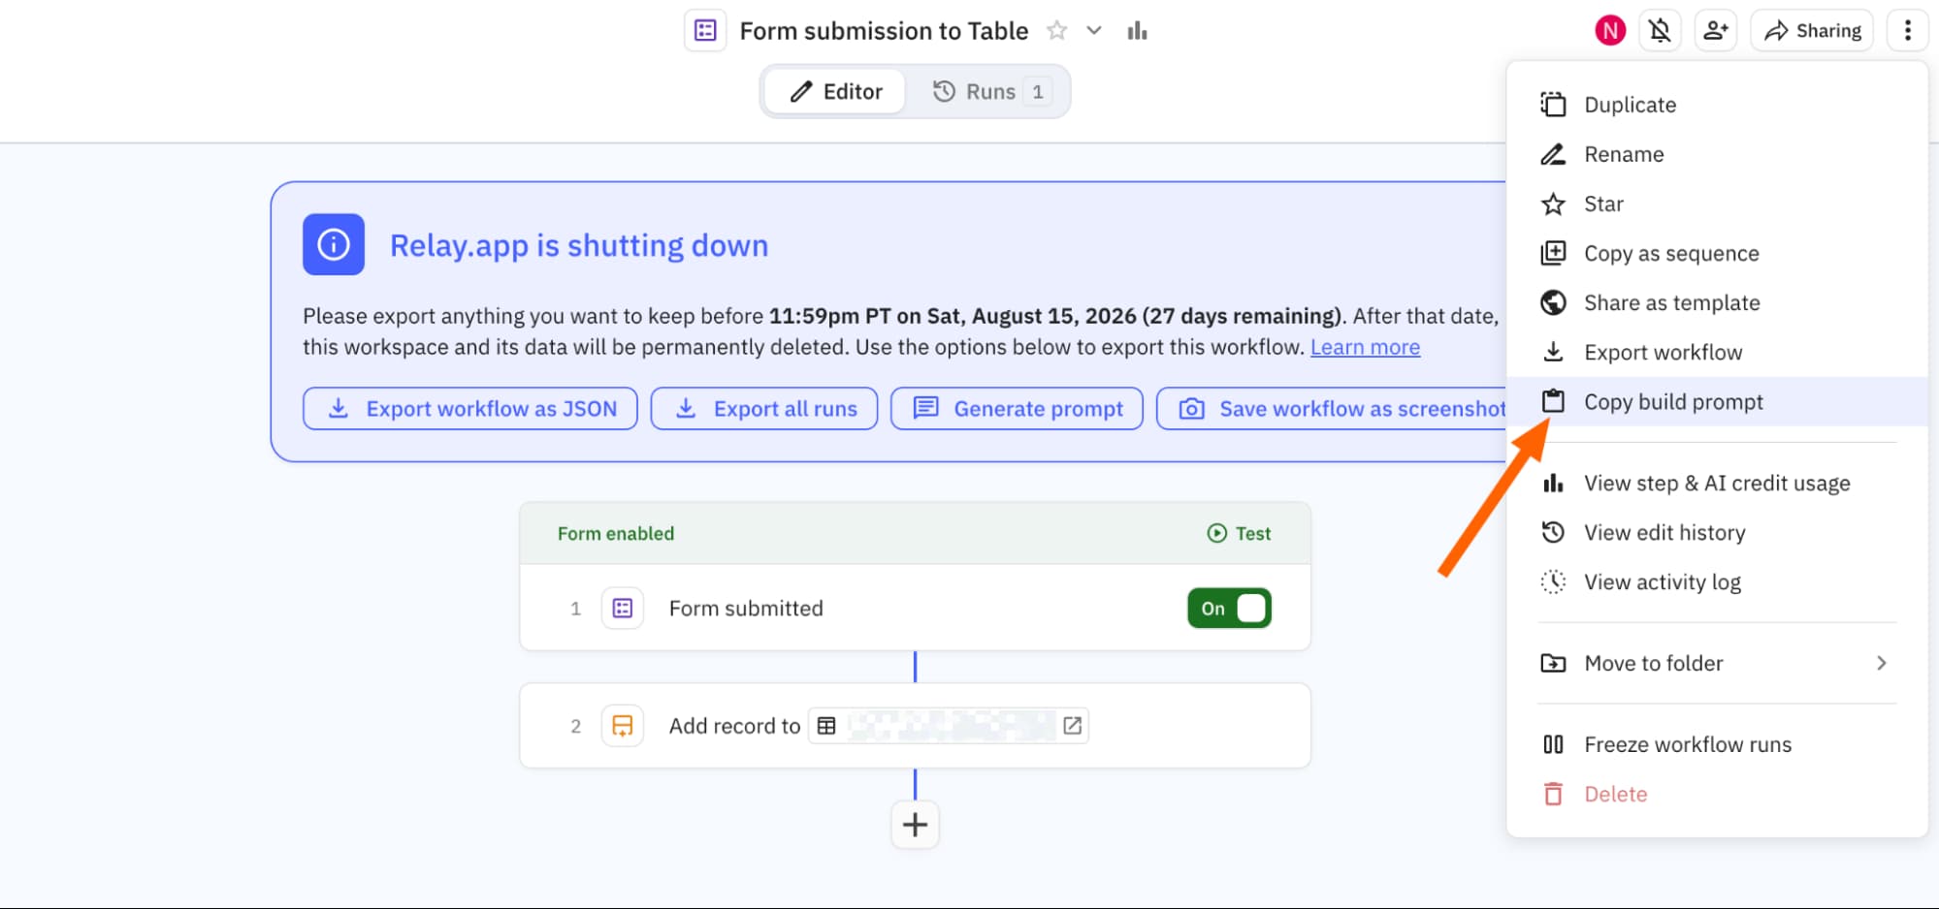
Task: Click the form workflow icon beside the title
Action: click(705, 31)
